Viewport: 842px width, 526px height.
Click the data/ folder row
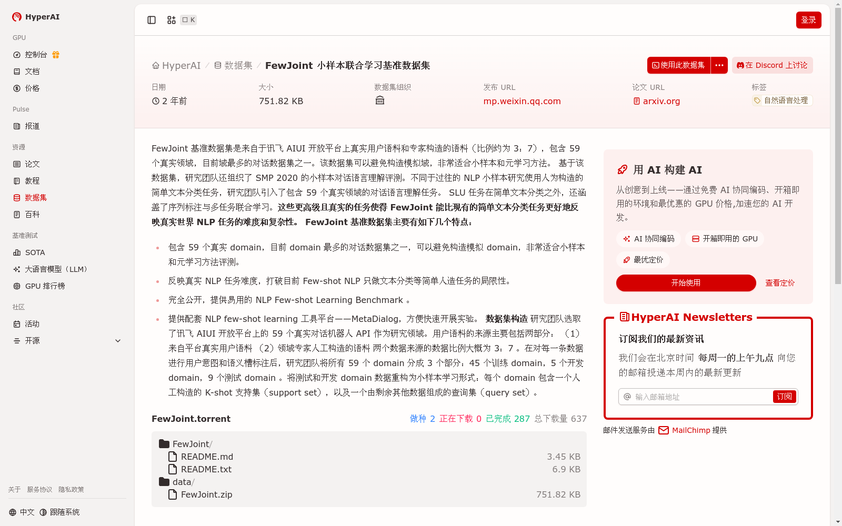tap(369, 482)
